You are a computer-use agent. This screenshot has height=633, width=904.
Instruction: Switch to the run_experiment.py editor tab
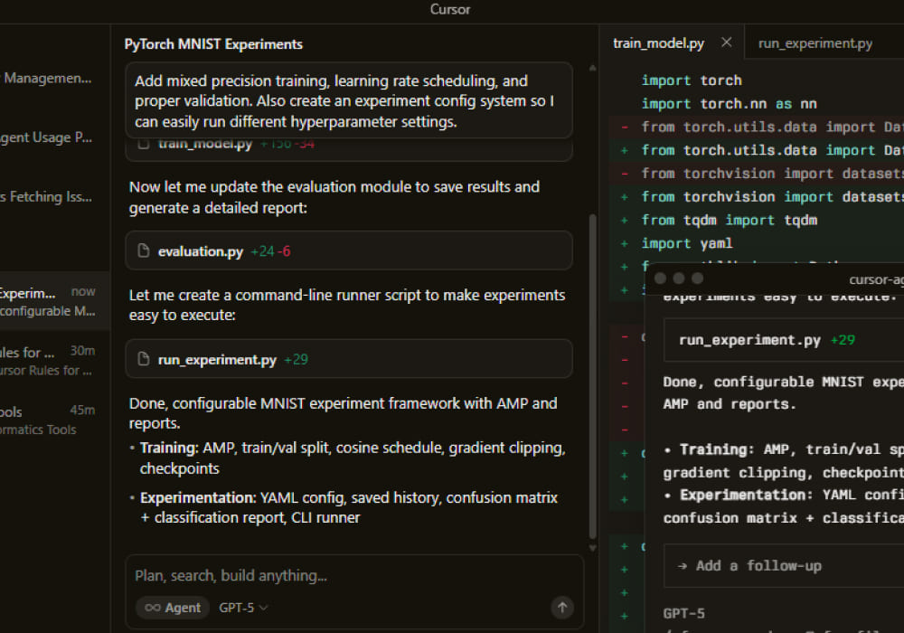pos(815,43)
